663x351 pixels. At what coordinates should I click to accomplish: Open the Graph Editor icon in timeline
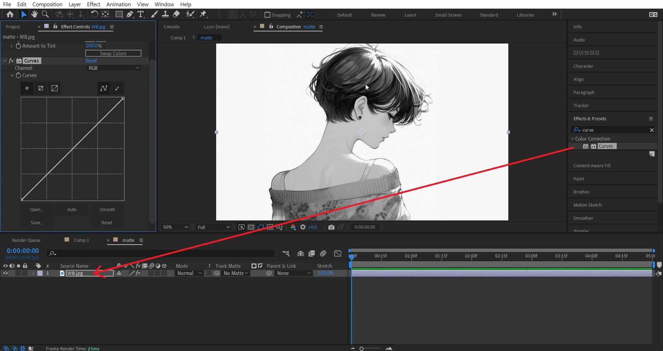(338, 254)
